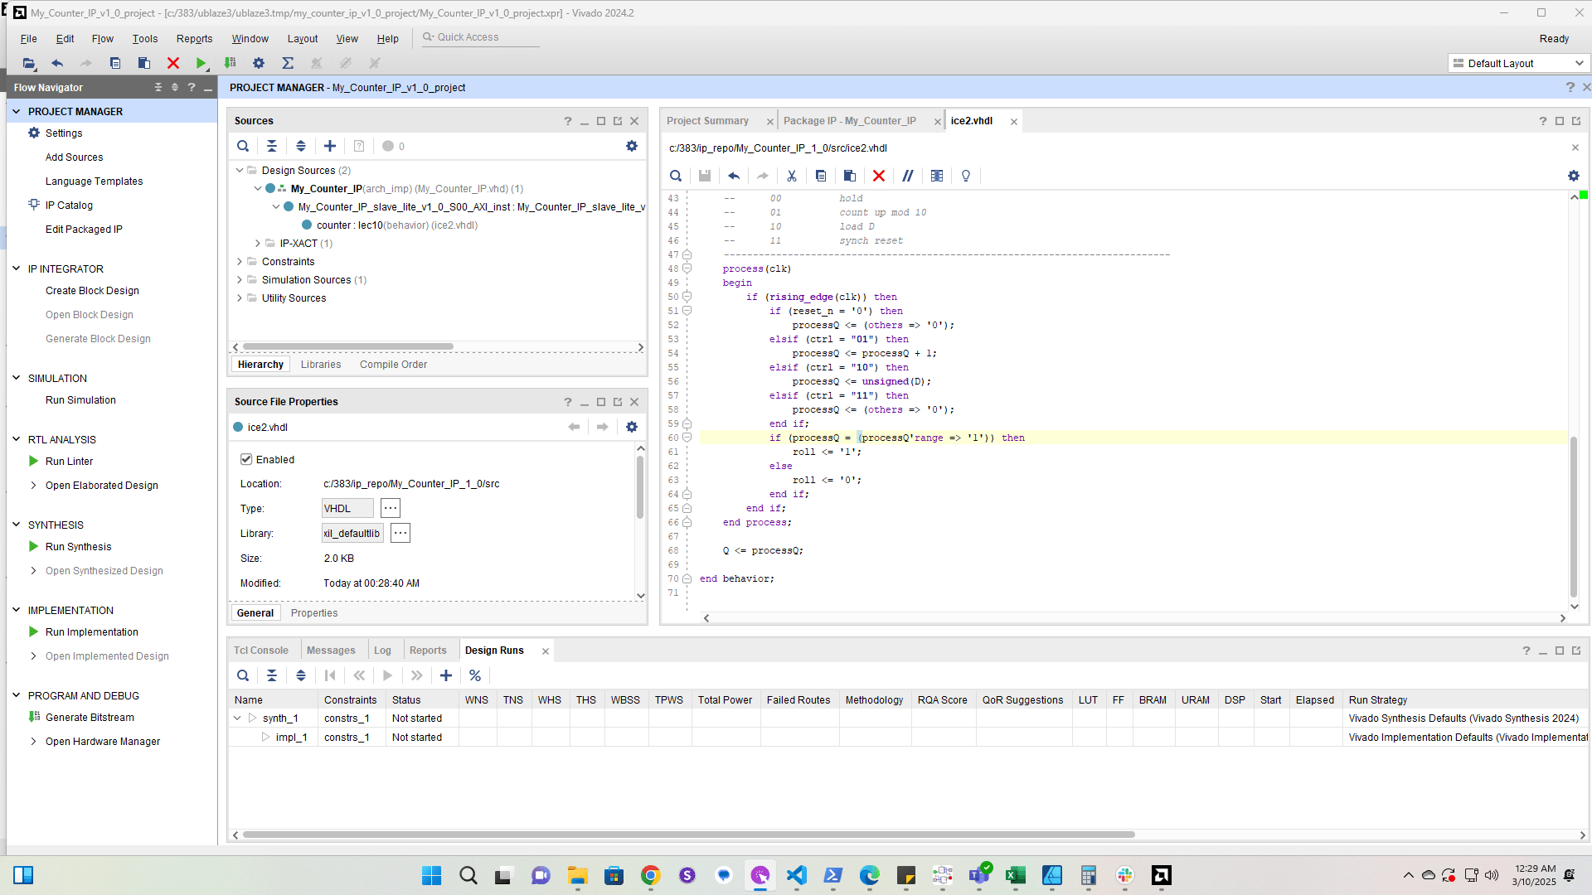Collapse the SYNTHESIS section in Flow Navigator
Screen dimensions: 1592x895
pyautogui.click(x=16, y=525)
